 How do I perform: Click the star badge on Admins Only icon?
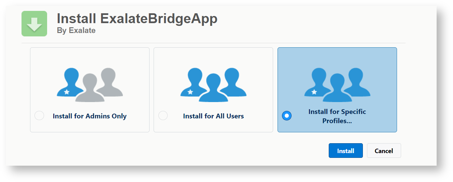click(67, 92)
